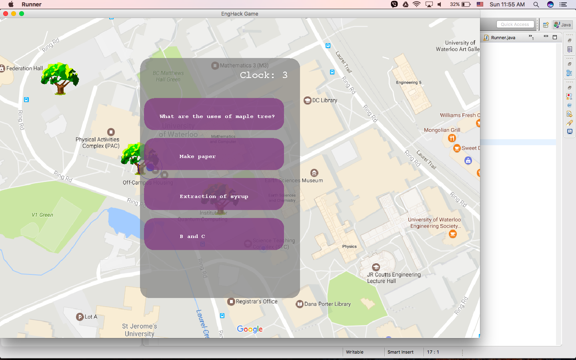The width and height of the screenshot is (576, 360).
Task: Open Spotlight search in menu bar
Action: [536, 4]
